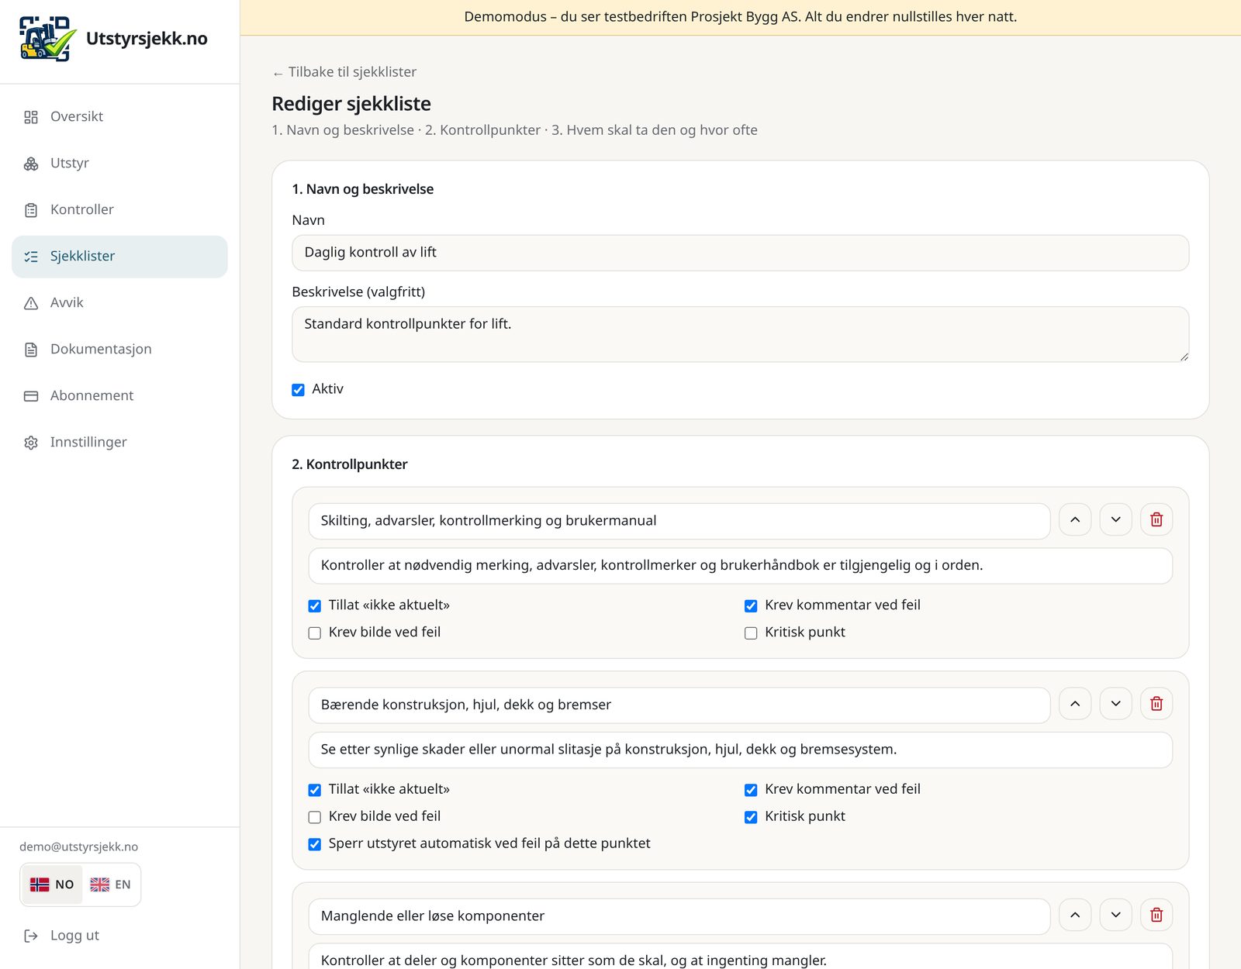Open Abonnement in the sidebar
This screenshot has width=1241, height=969.
[x=119, y=396]
